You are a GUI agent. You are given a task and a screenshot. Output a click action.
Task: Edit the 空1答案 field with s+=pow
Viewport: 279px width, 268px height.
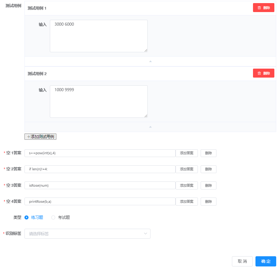(x=100, y=153)
